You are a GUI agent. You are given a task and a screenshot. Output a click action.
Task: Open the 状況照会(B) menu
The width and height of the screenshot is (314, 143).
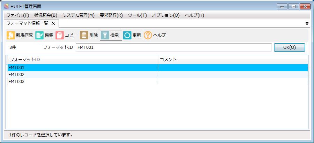pyautogui.click(x=46, y=15)
